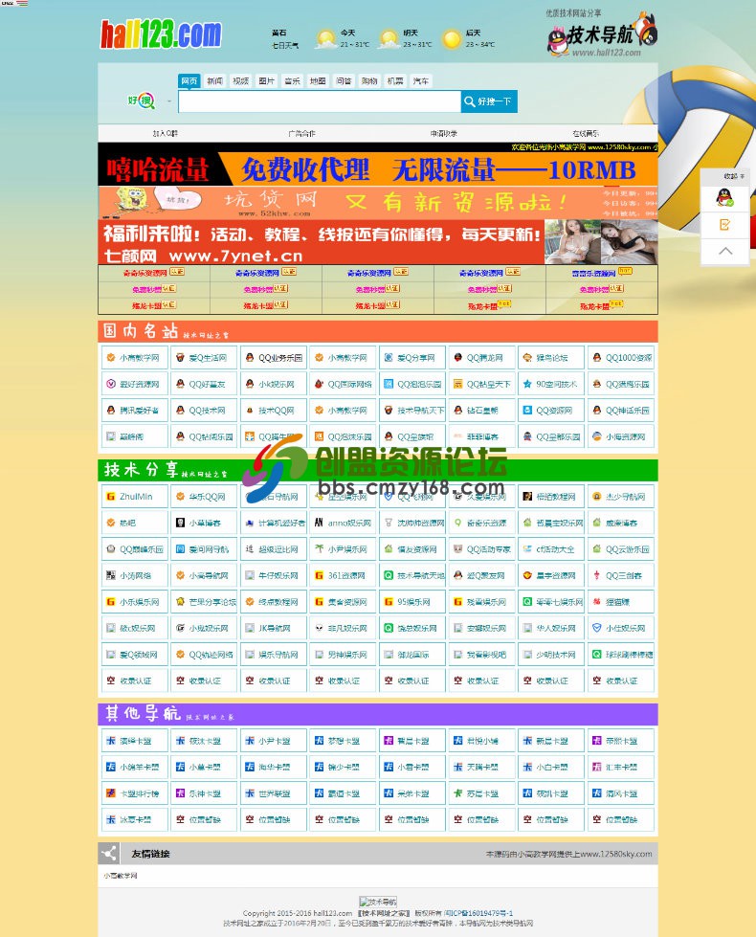The image size is (756, 937).
Task: Open the 在线音乐 menu link
Action: pyautogui.click(x=586, y=133)
